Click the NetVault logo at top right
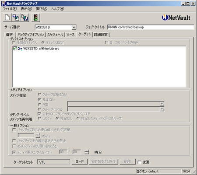The height and width of the screenshot is (175, 197). [176, 17]
